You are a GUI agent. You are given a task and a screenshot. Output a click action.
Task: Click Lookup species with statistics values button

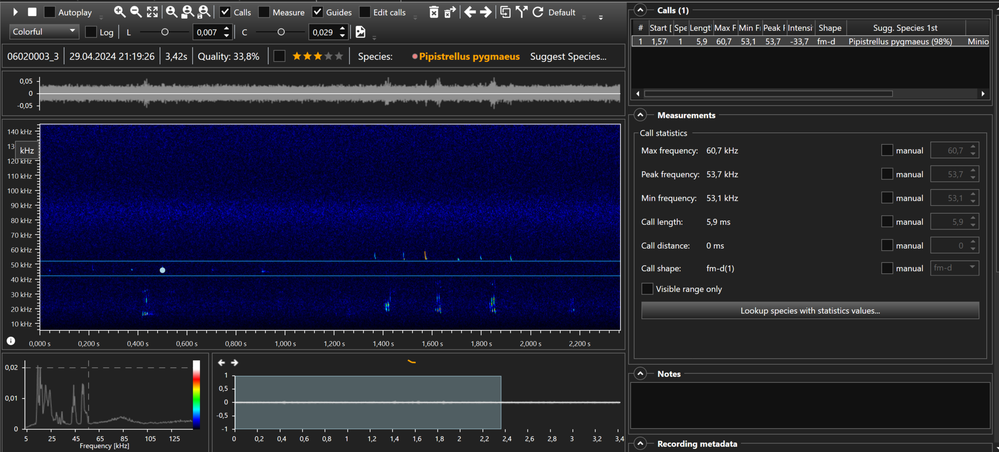[x=810, y=311]
